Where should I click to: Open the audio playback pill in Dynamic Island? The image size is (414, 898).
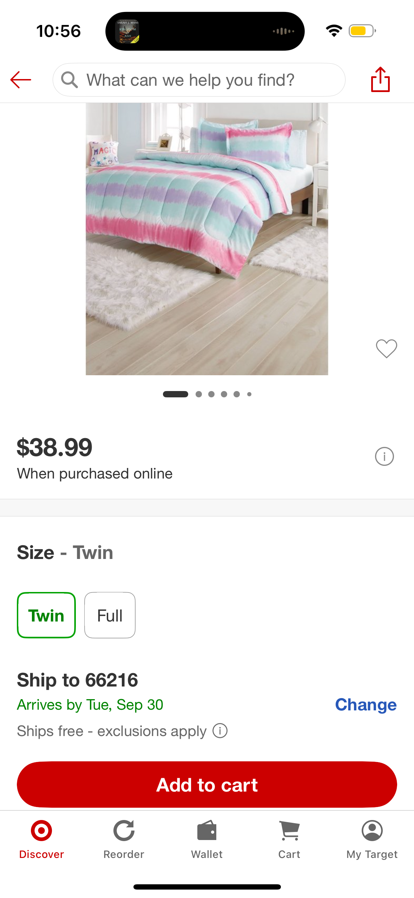(x=205, y=31)
